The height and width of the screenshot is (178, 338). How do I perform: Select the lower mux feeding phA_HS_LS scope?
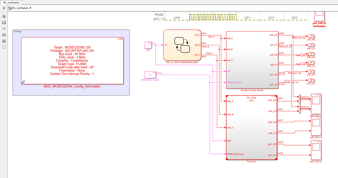(300, 109)
